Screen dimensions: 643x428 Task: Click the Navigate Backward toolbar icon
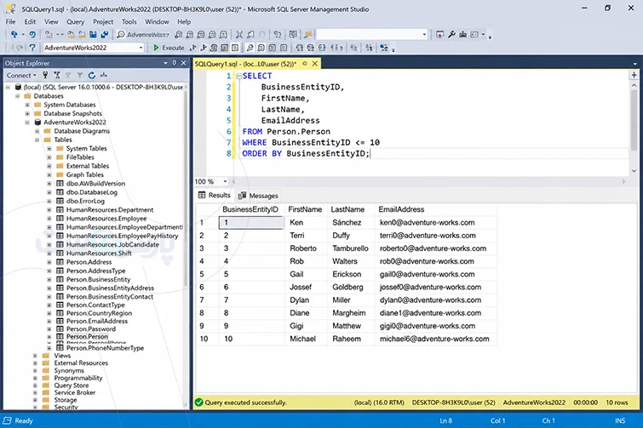coord(14,34)
